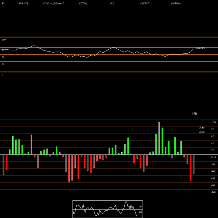218x218 pixels.
Task: Click the 50 label on RSI axis
Action: [x=3, y=57]
